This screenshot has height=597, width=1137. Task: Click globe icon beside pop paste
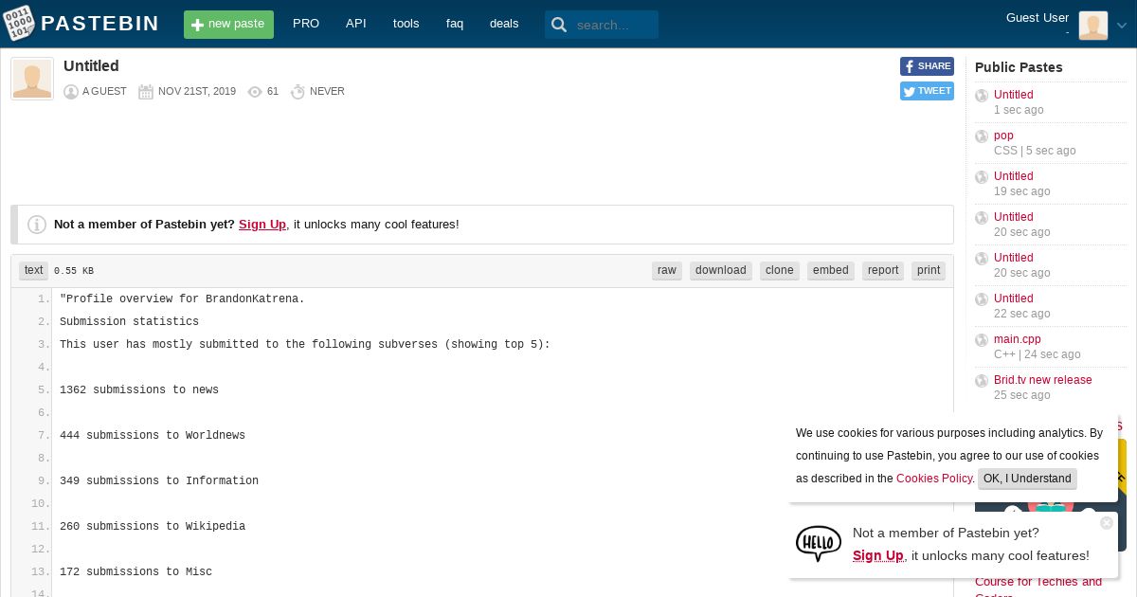coord(982,136)
